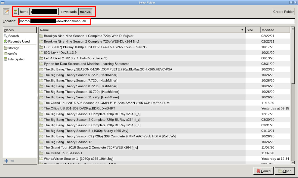Viewport: 298px width, 178px height.
Task: Open the sort arrow on the Name column
Action: point(243,30)
